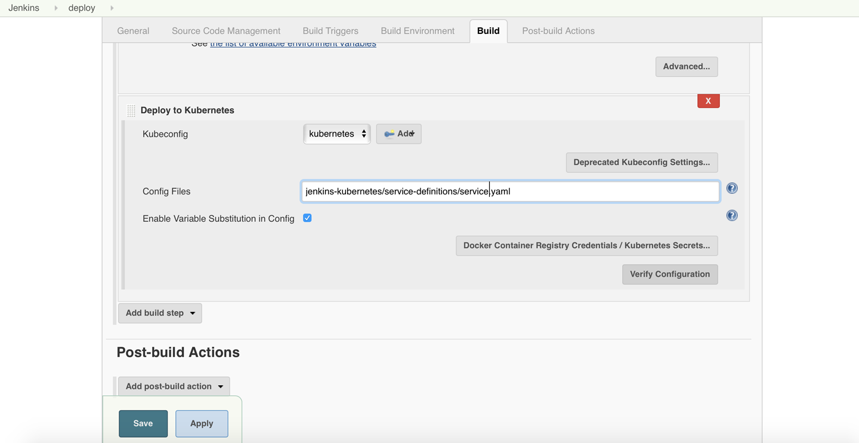Toggle Enable Variable Substitution in Config checkbox

click(307, 218)
